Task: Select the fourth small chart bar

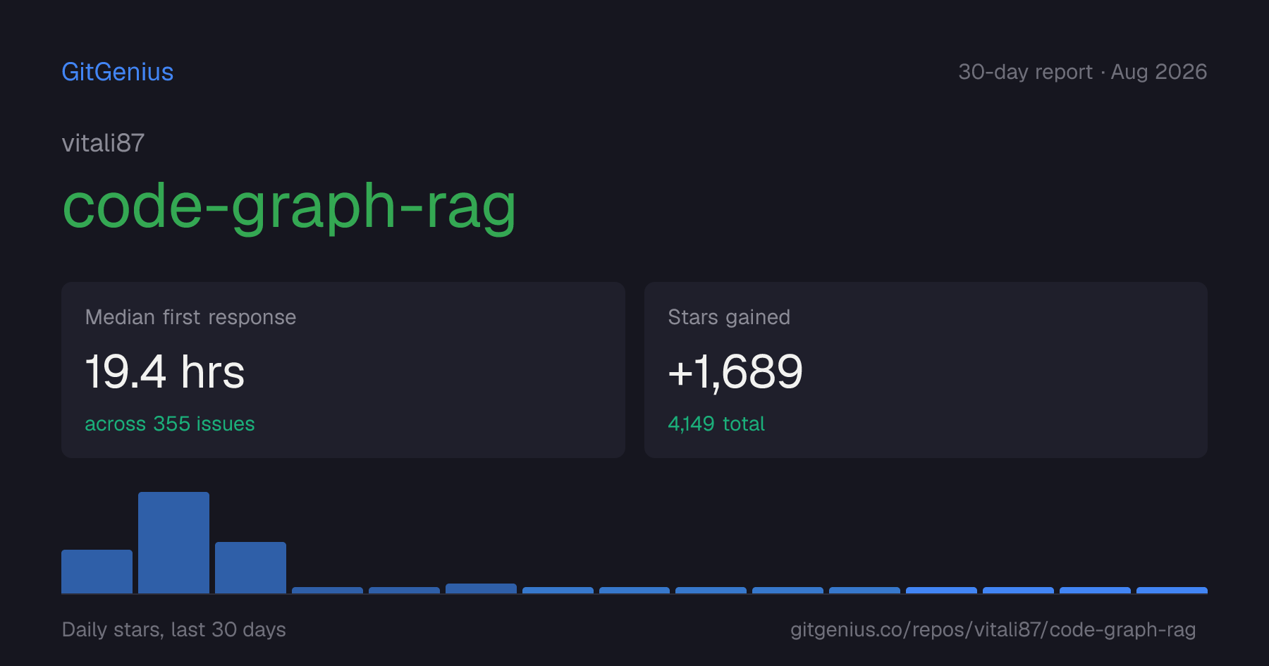Action: [327, 590]
